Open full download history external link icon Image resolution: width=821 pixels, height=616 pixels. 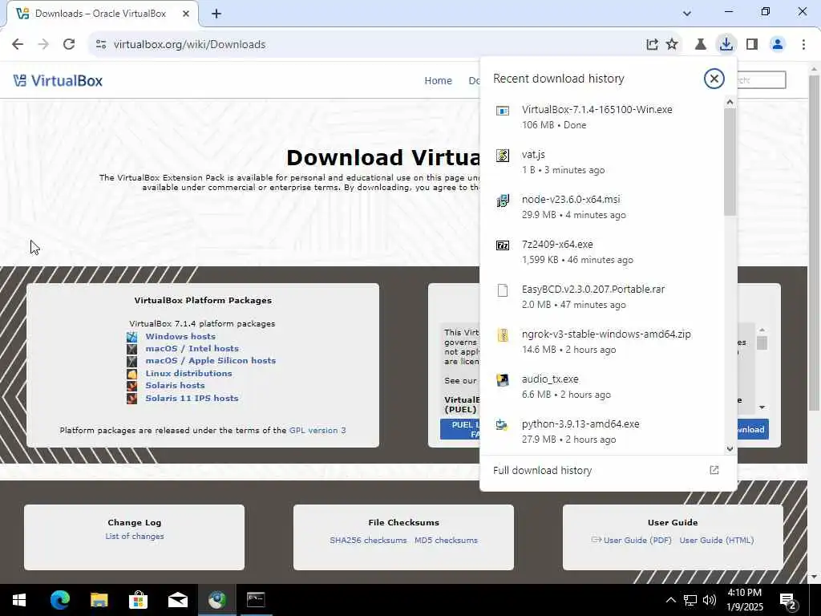714,470
